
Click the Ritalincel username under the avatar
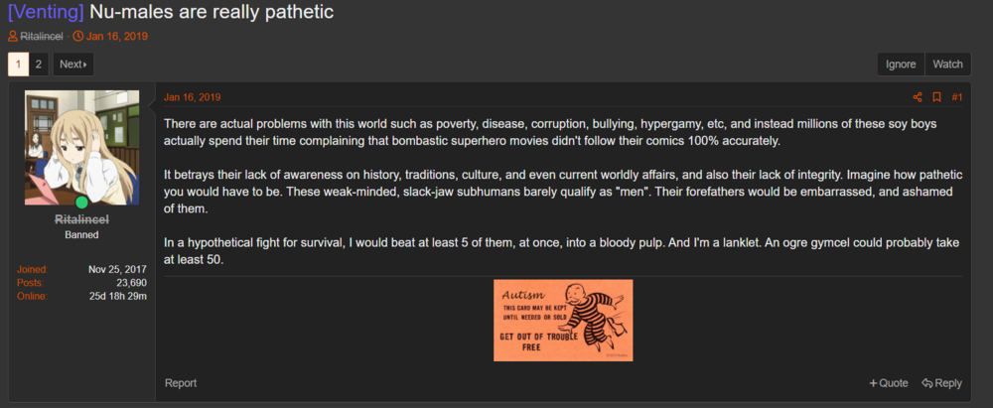tap(82, 218)
